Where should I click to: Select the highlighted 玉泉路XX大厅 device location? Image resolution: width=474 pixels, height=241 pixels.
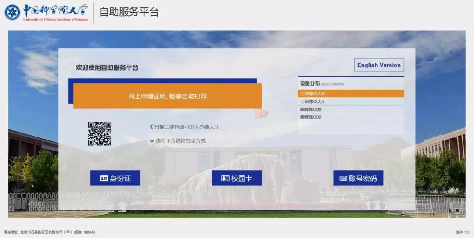pyautogui.click(x=350, y=94)
